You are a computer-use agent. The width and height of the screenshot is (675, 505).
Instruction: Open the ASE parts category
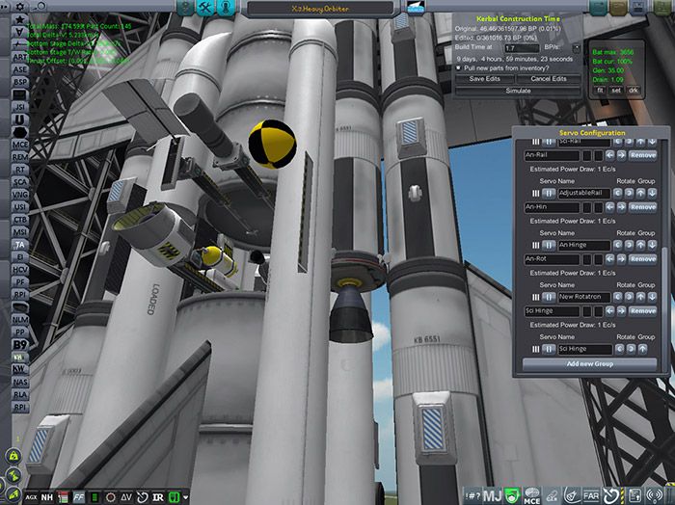pyautogui.click(x=20, y=69)
